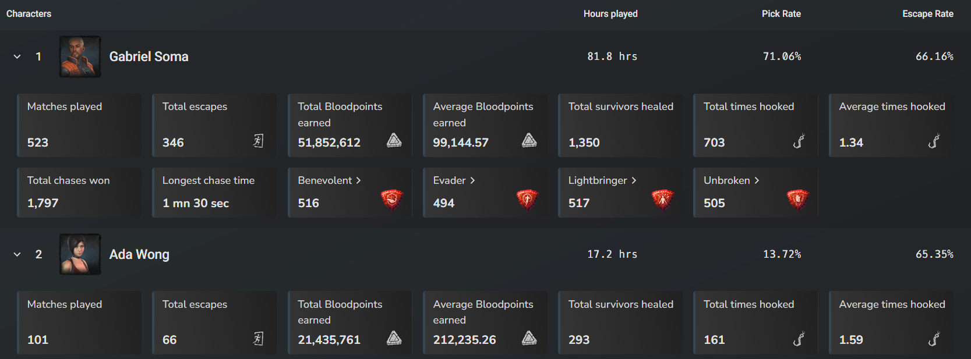Click bloodpoints icon beside 99,144.57
971x359 pixels.
(x=529, y=140)
